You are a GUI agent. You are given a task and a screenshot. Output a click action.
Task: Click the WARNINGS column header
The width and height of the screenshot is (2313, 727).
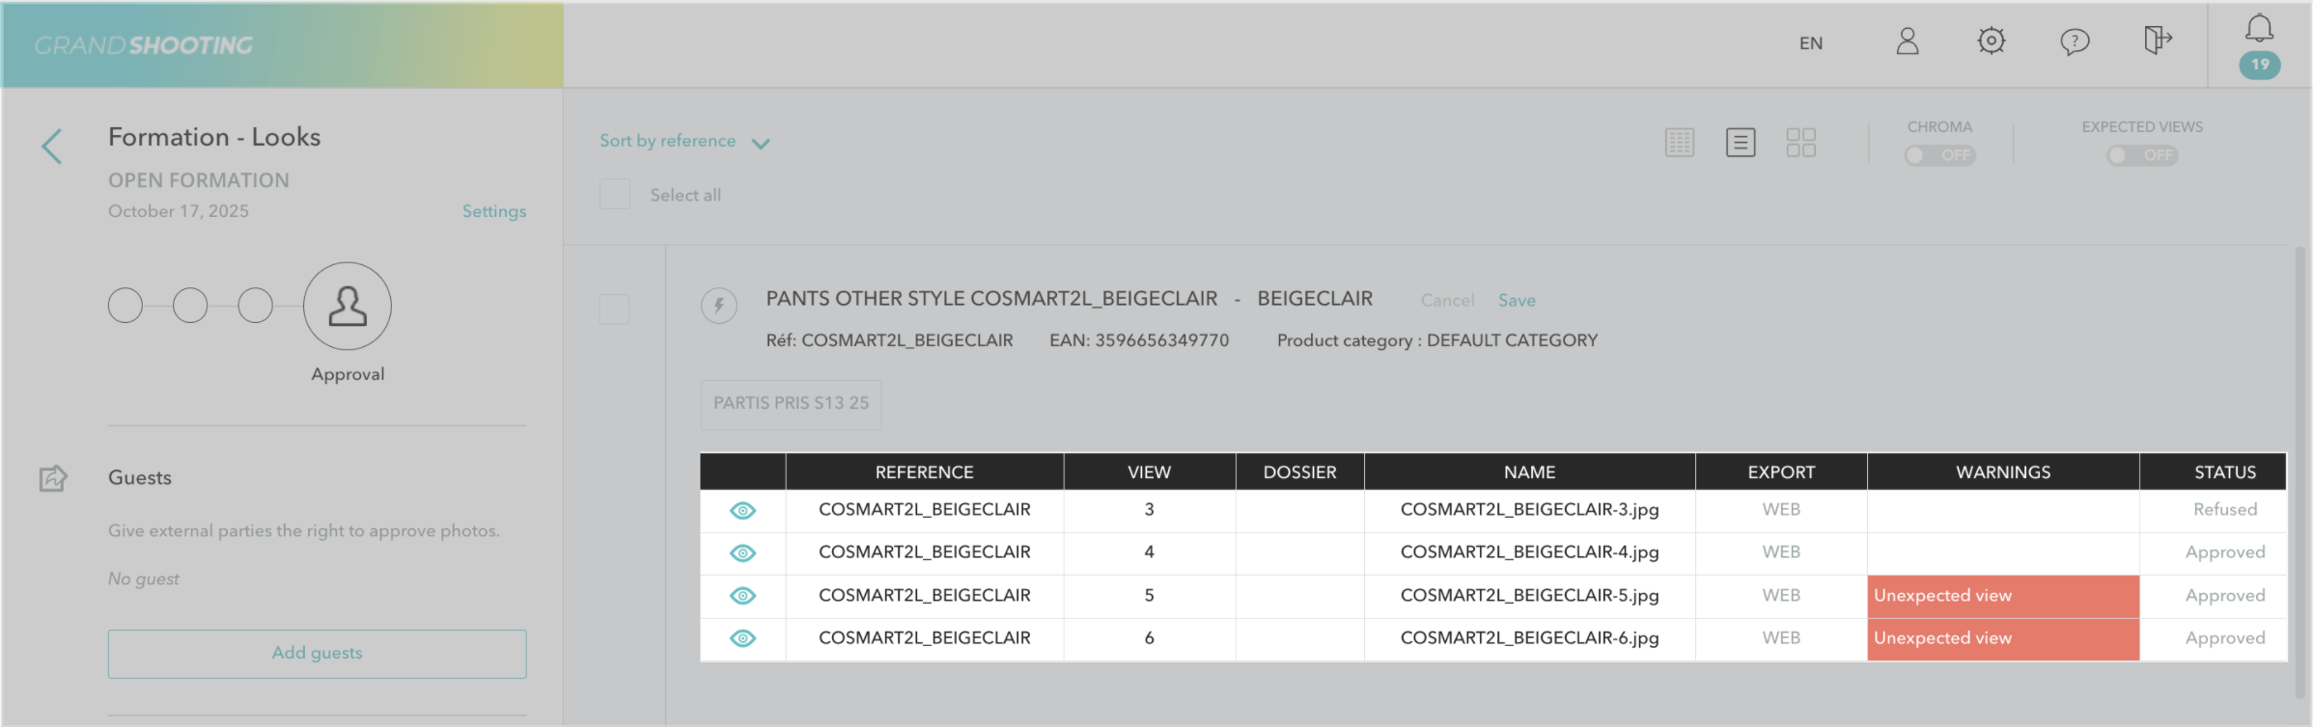(x=2003, y=472)
